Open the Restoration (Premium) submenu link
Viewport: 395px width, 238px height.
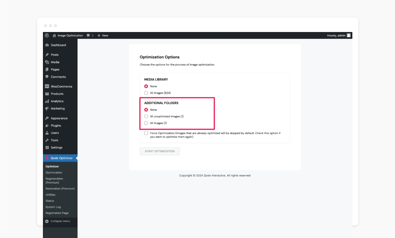[60, 189]
